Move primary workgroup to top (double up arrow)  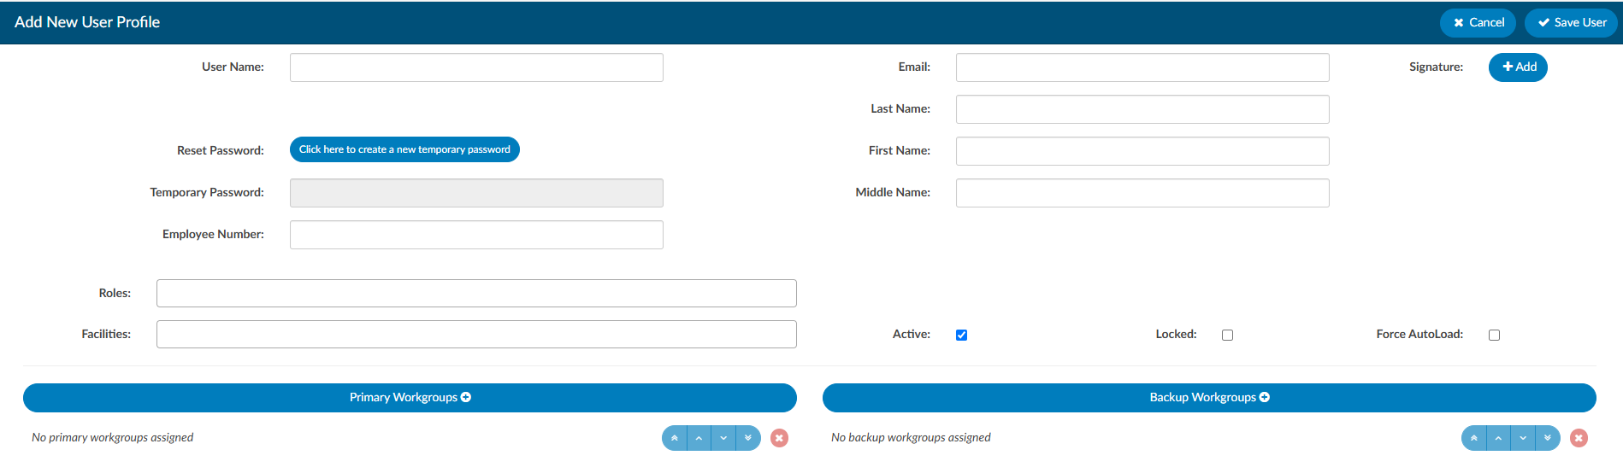675,438
